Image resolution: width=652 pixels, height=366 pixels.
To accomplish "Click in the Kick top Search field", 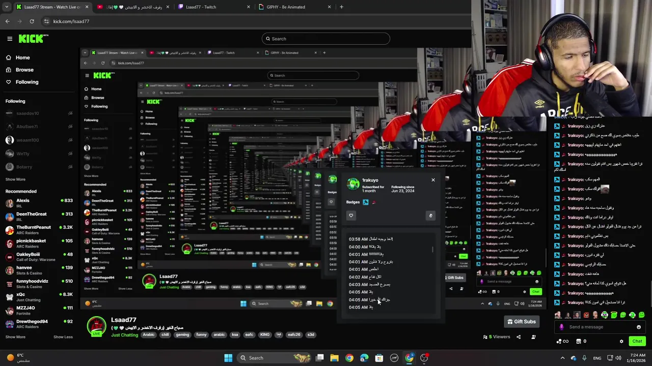I will point(326,39).
